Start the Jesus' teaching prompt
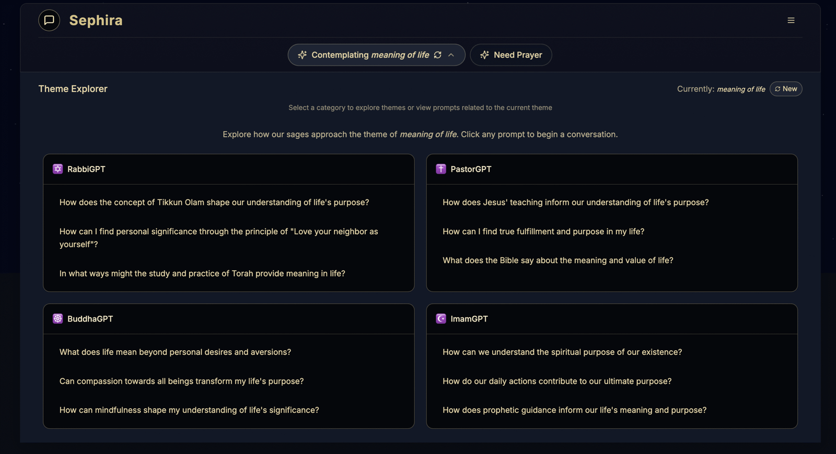Screen dimensions: 836x454 [x=575, y=202]
